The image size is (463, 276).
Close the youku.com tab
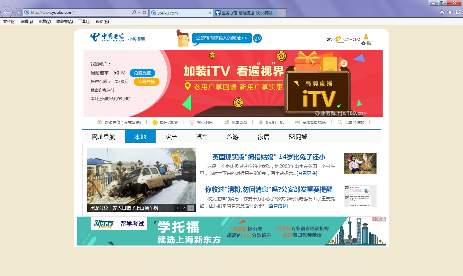coord(210,13)
